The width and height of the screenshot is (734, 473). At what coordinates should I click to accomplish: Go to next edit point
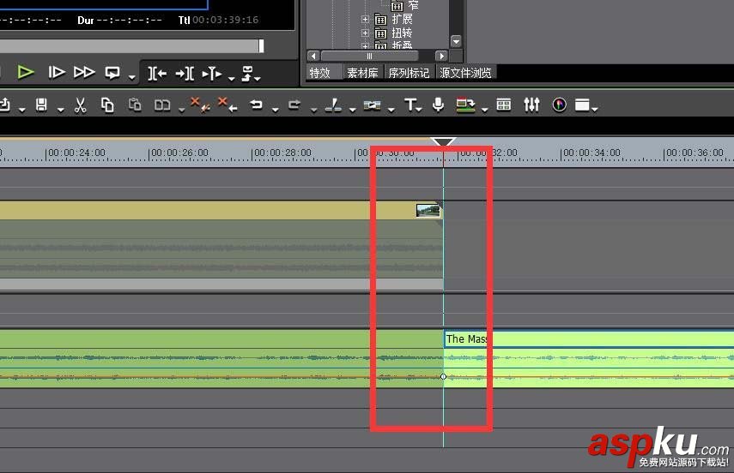click(x=185, y=74)
